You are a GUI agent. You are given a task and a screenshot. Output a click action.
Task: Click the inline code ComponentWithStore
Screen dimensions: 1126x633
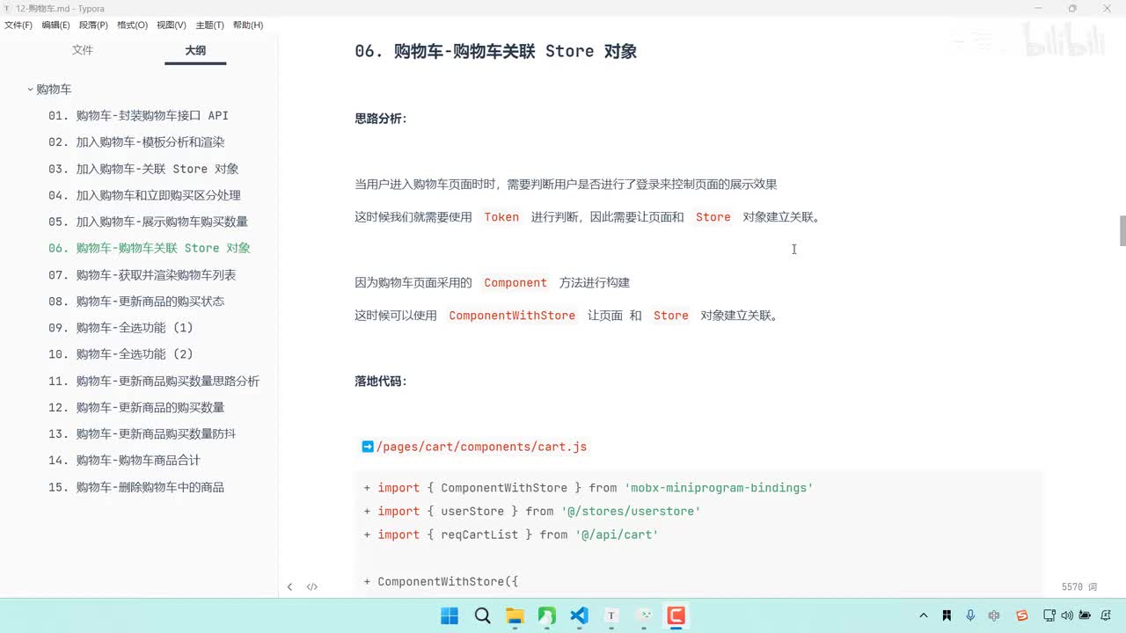[x=512, y=316]
